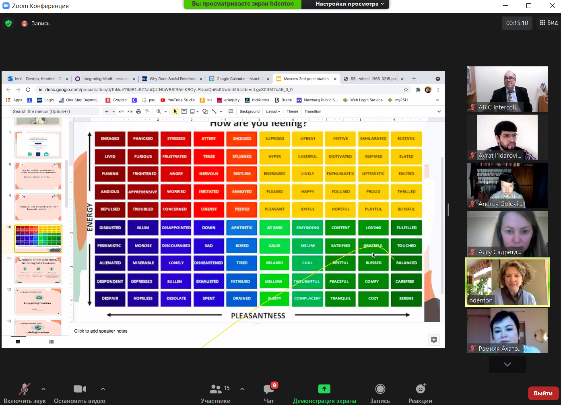Screen dimensions: 561x405
Task: Click the add comment icon in Slides toolbar
Action: pyautogui.click(x=231, y=111)
